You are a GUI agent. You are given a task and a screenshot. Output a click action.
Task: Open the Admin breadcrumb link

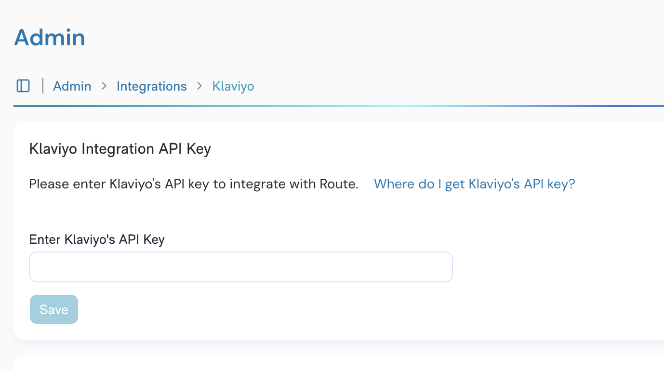(x=72, y=86)
